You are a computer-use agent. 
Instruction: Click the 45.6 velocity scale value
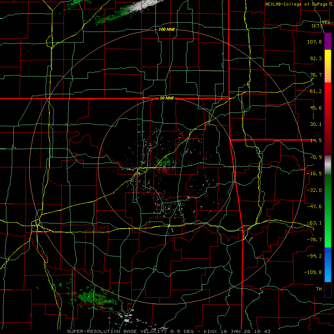[316, 108]
